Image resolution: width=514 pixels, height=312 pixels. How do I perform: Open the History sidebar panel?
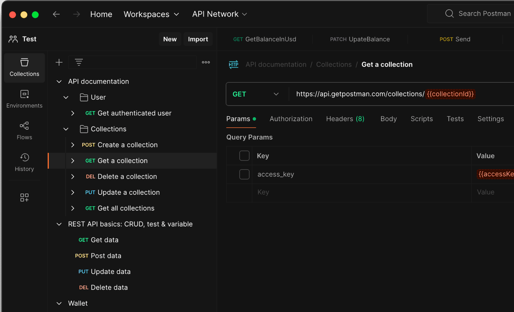click(x=24, y=163)
